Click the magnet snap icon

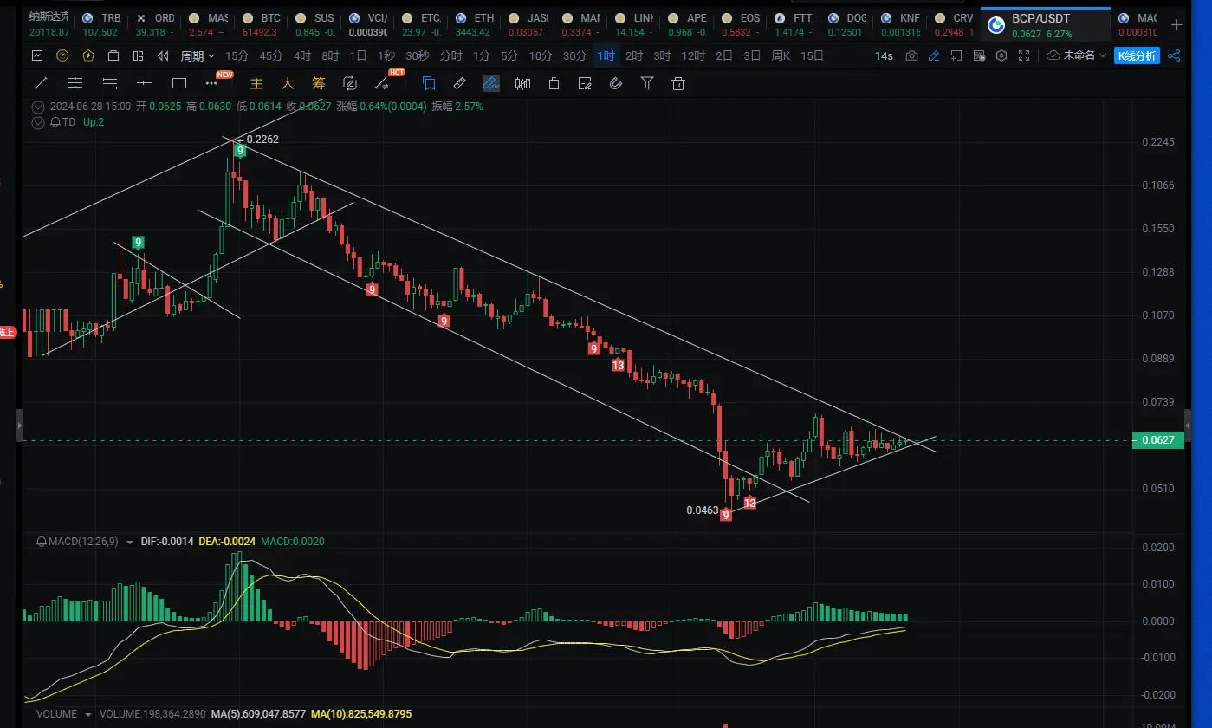(616, 83)
